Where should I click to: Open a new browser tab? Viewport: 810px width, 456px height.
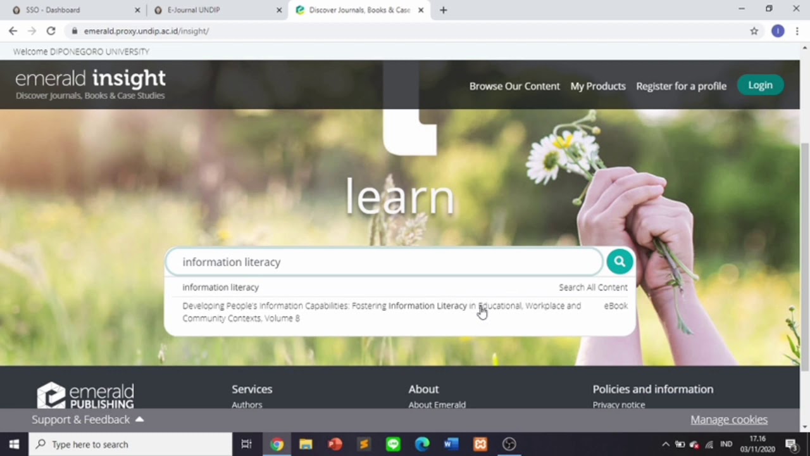point(443,10)
